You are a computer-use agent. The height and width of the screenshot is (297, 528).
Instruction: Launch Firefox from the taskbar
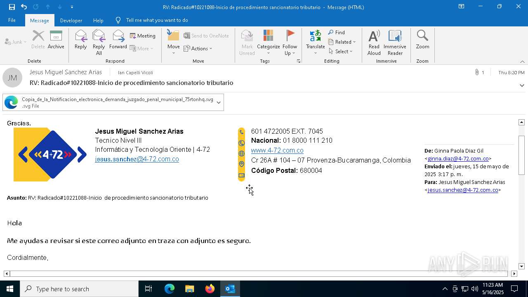[210, 289]
